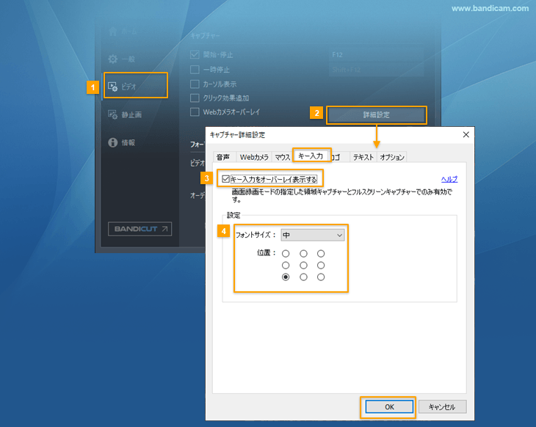536x427 pixels.
Task: Open 詳細設定 (advanced settings) button
Action: 377,114
